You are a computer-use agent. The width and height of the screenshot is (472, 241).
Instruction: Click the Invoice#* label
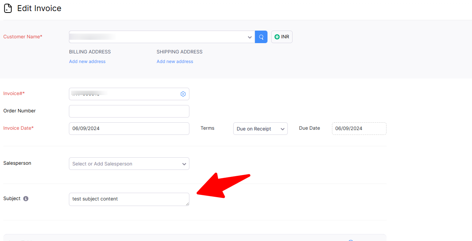14,94
